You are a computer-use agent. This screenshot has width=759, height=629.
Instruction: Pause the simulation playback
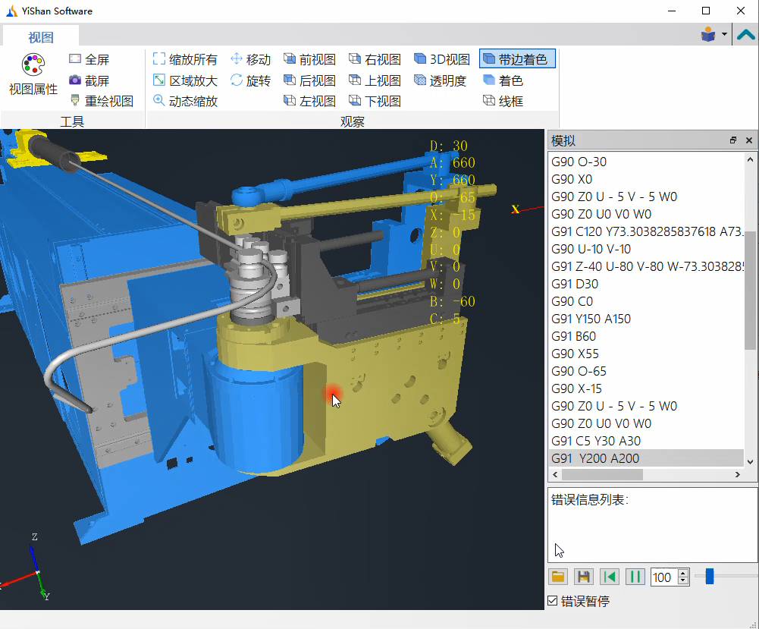click(635, 577)
